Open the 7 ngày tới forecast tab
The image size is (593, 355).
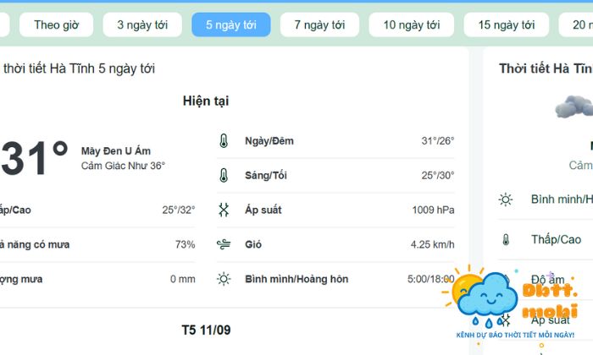click(x=319, y=25)
